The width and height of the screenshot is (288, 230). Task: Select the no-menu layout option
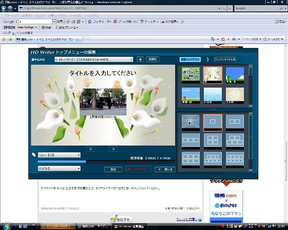click(x=191, y=123)
